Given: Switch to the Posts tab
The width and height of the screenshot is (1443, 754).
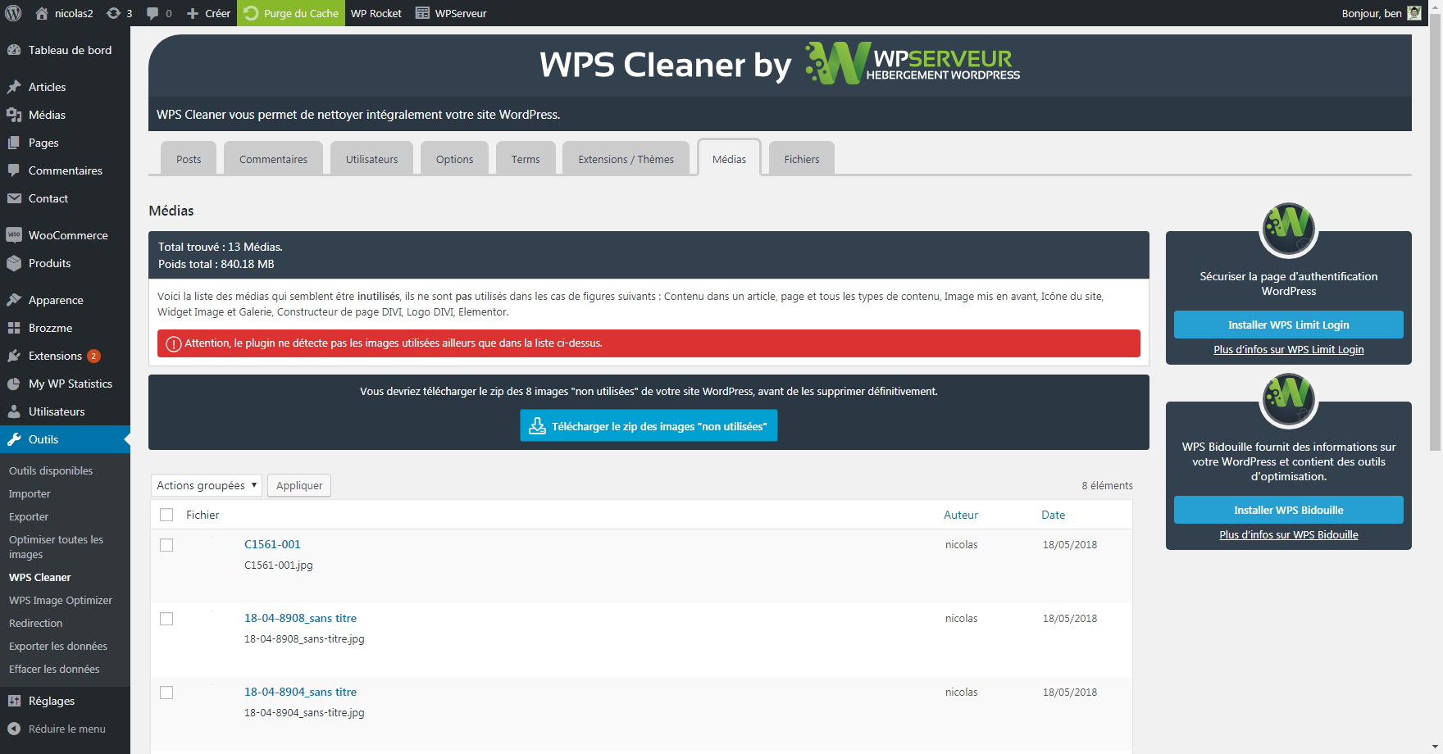Looking at the screenshot, I should (189, 159).
